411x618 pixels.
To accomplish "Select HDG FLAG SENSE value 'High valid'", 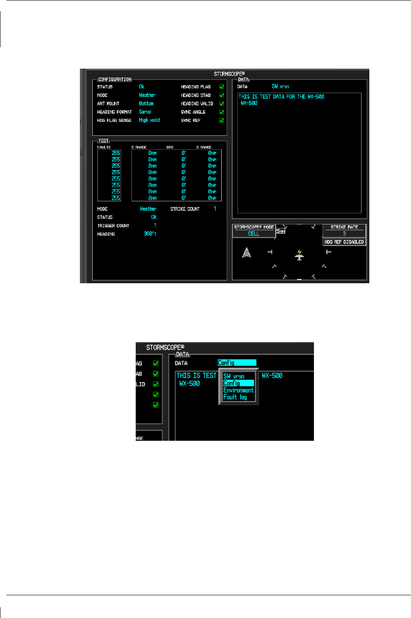I will (x=149, y=121).
